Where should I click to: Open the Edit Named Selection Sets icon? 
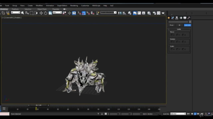98,13
